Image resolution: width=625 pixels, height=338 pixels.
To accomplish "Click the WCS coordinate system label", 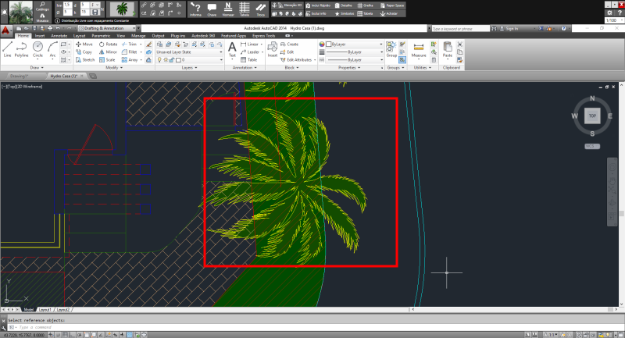I will click(592, 146).
